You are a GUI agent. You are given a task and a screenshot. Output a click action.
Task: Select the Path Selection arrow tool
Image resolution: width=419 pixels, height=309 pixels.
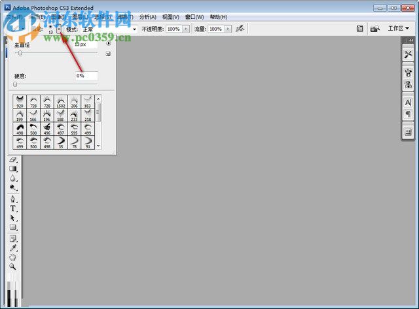13,218
